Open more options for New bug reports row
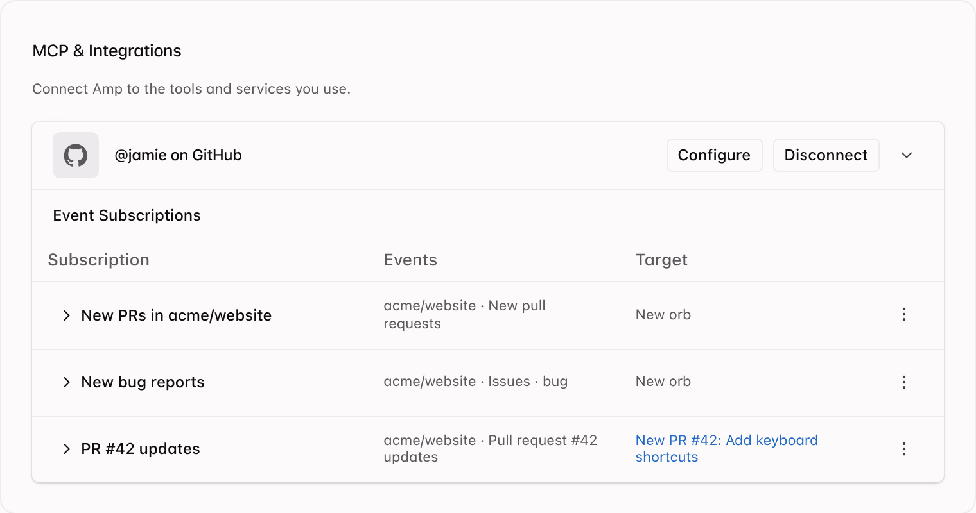Viewport: 976px width, 513px height. coord(904,382)
